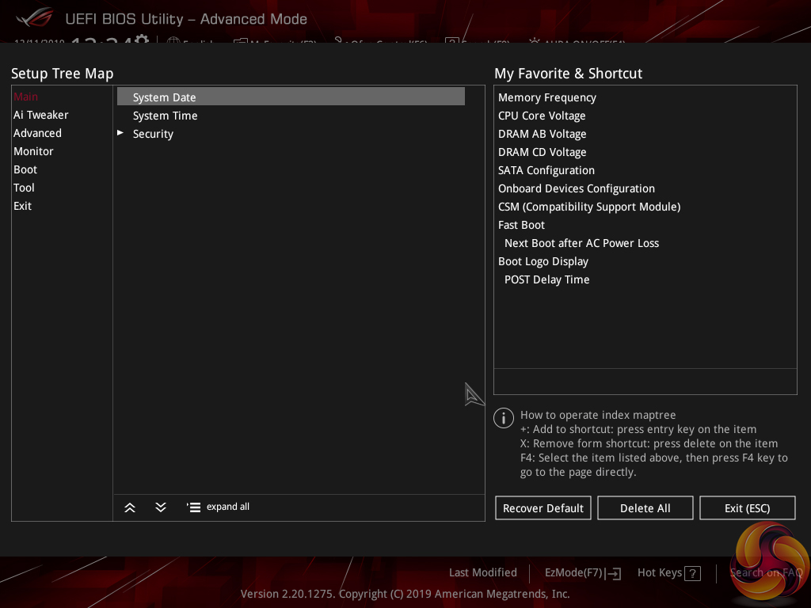Select CSM (Compatibility Support Module) shortcut
Screen dimensions: 811x608
(x=589, y=207)
